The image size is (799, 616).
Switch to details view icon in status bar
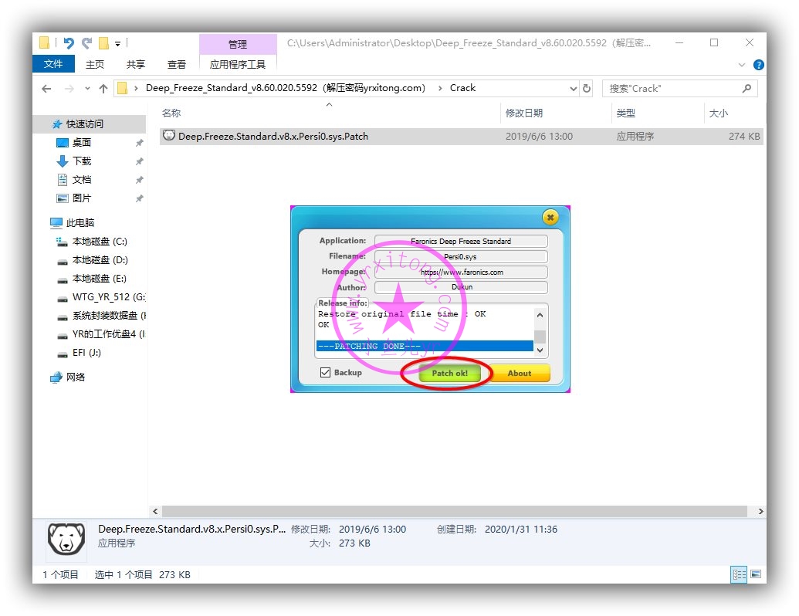point(739,575)
